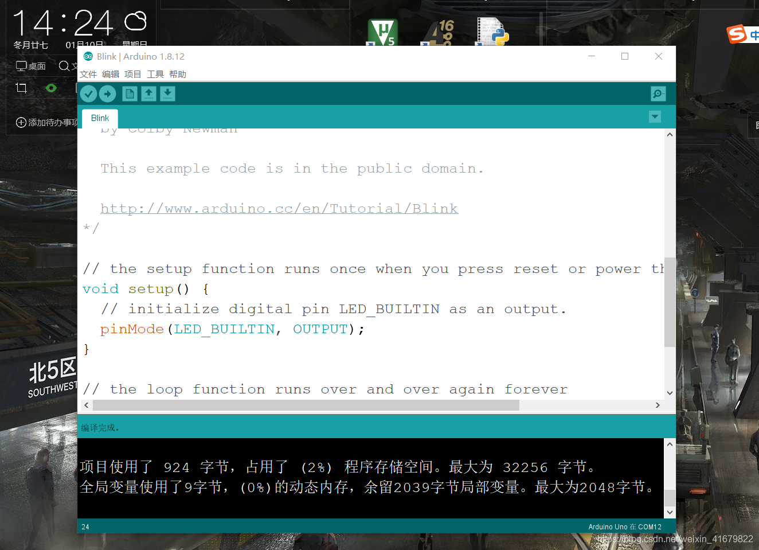Open the 文件 menu
Viewport: 759px width, 550px height.
(x=88, y=74)
